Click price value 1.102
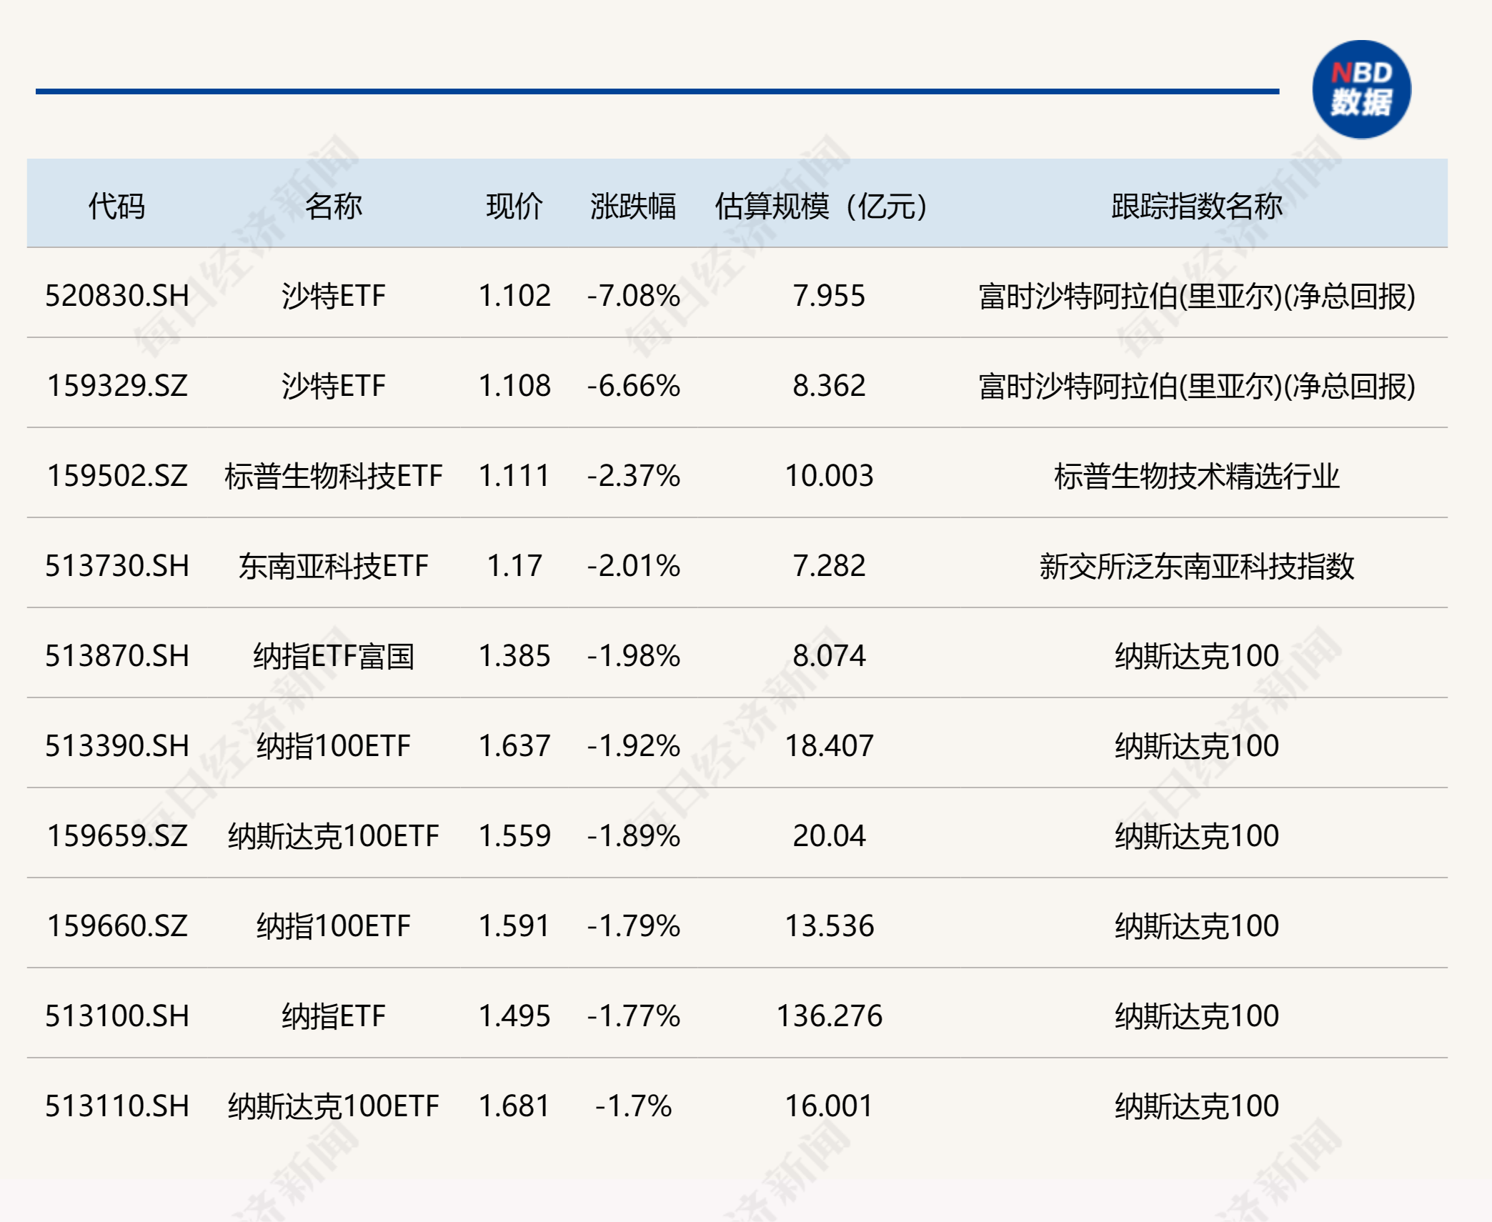 (514, 296)
